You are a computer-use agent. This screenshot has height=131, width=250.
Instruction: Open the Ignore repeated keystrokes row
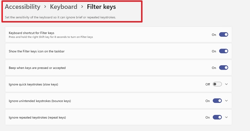tap(119, 117)
